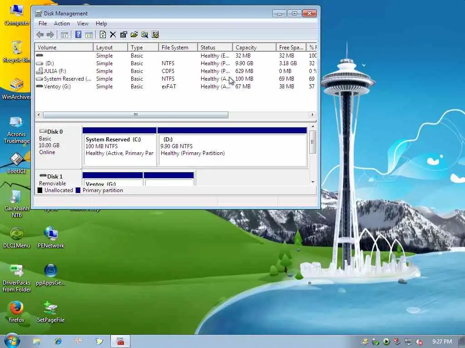Select the SetPageFile desktop icon

pos(51,312)
